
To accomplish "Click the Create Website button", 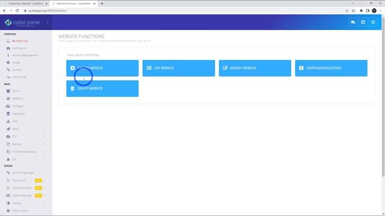I will coord(102,68).
